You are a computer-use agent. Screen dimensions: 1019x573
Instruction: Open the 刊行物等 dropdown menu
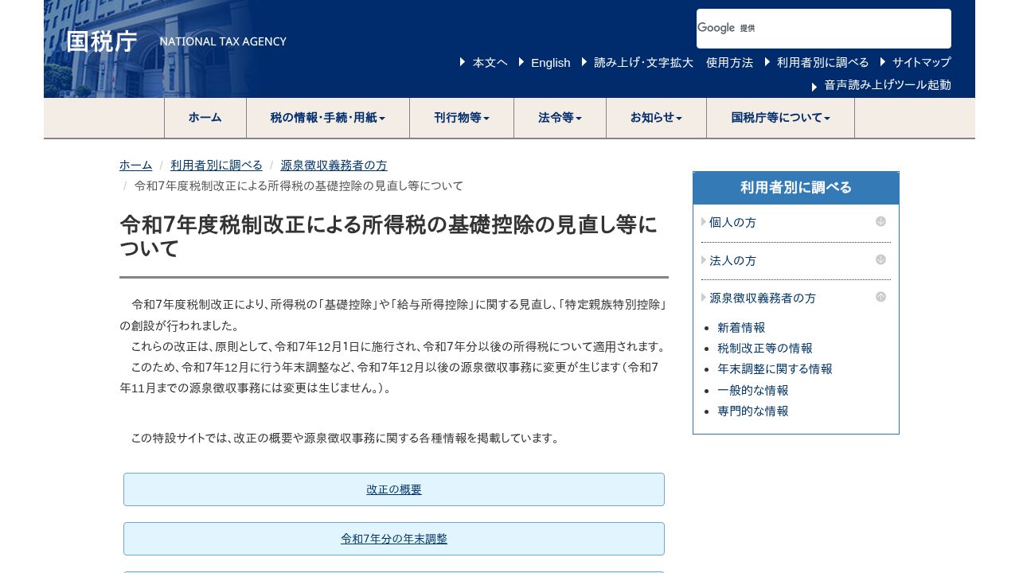(x=462, y=118)
